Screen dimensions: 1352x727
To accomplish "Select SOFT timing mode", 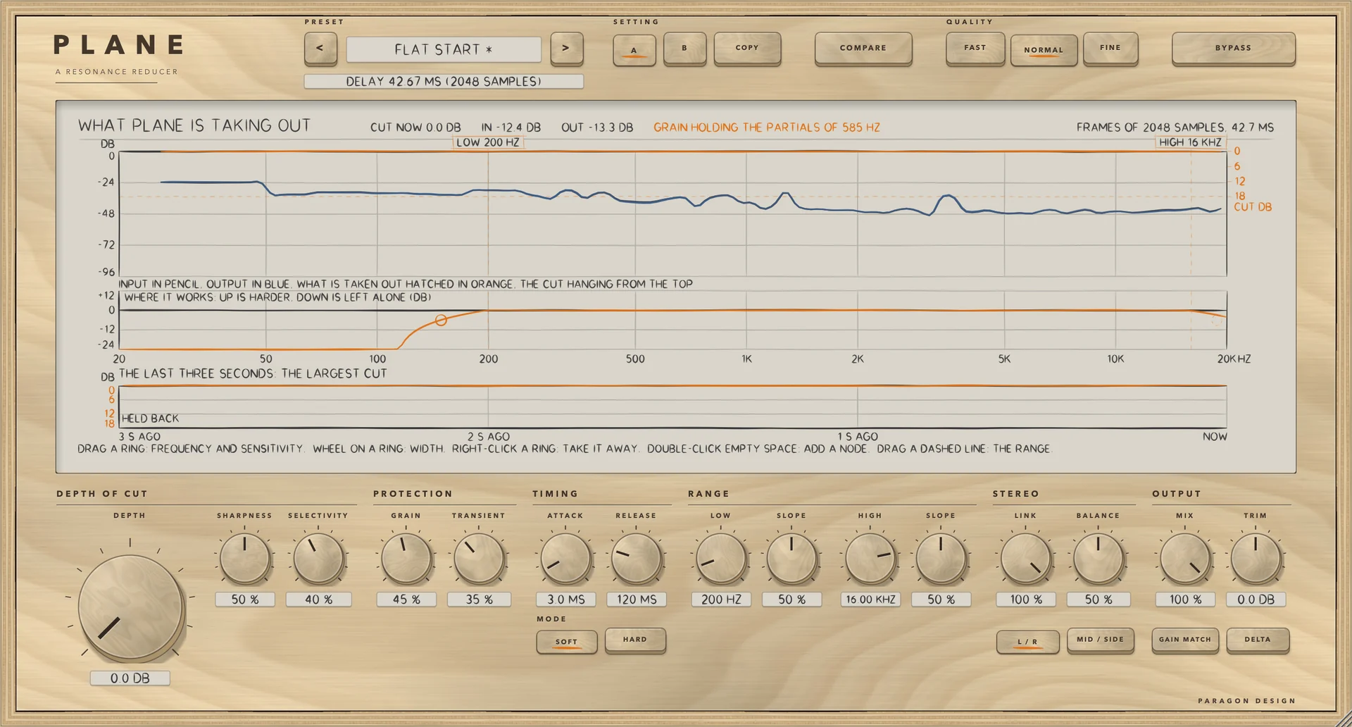I will coord(566,642).
